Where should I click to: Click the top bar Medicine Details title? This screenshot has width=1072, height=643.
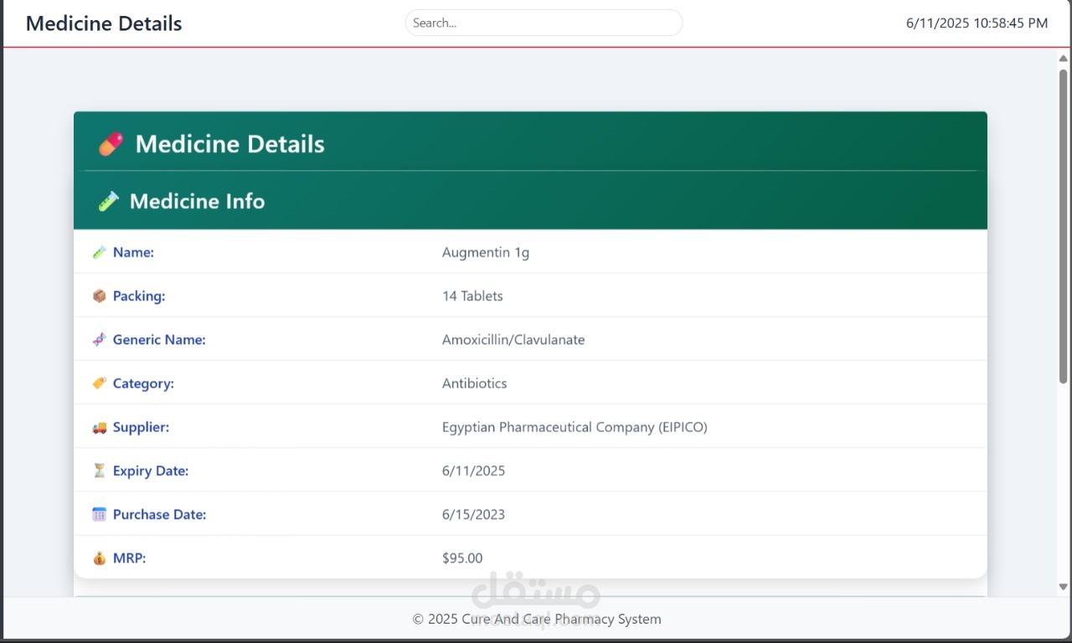coord(104,23)
